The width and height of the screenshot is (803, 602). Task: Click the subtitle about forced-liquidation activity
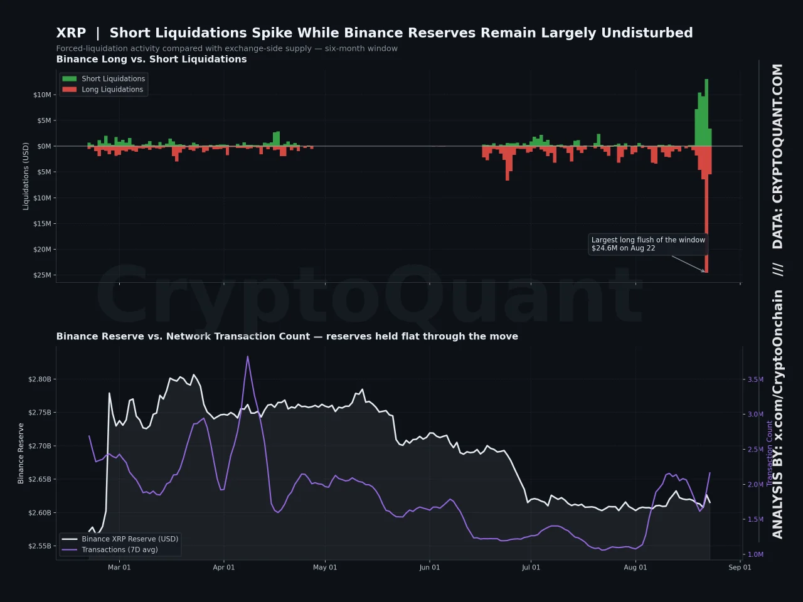click(x=226, y=48)
